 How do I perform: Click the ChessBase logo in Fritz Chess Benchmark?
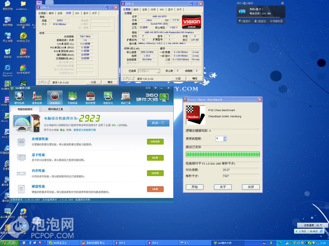195,115
